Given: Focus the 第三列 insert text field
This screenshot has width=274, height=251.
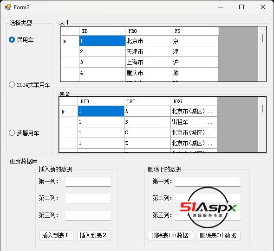Looking at the screenshot, I should coord(88,216).
